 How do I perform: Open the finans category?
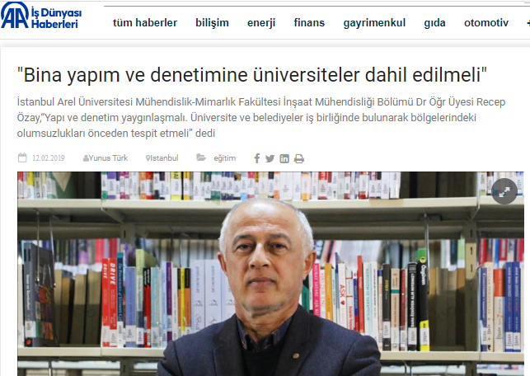point(309,22)
